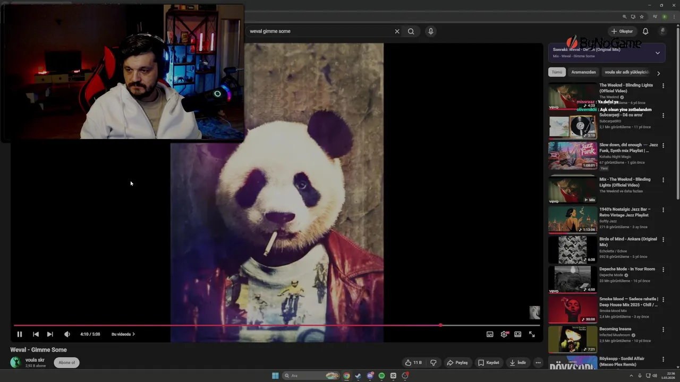Image resolution: width=680 pixels, height=382 pixels.
Task: Pause the video with the pause button
Action: tap(20, 334)
